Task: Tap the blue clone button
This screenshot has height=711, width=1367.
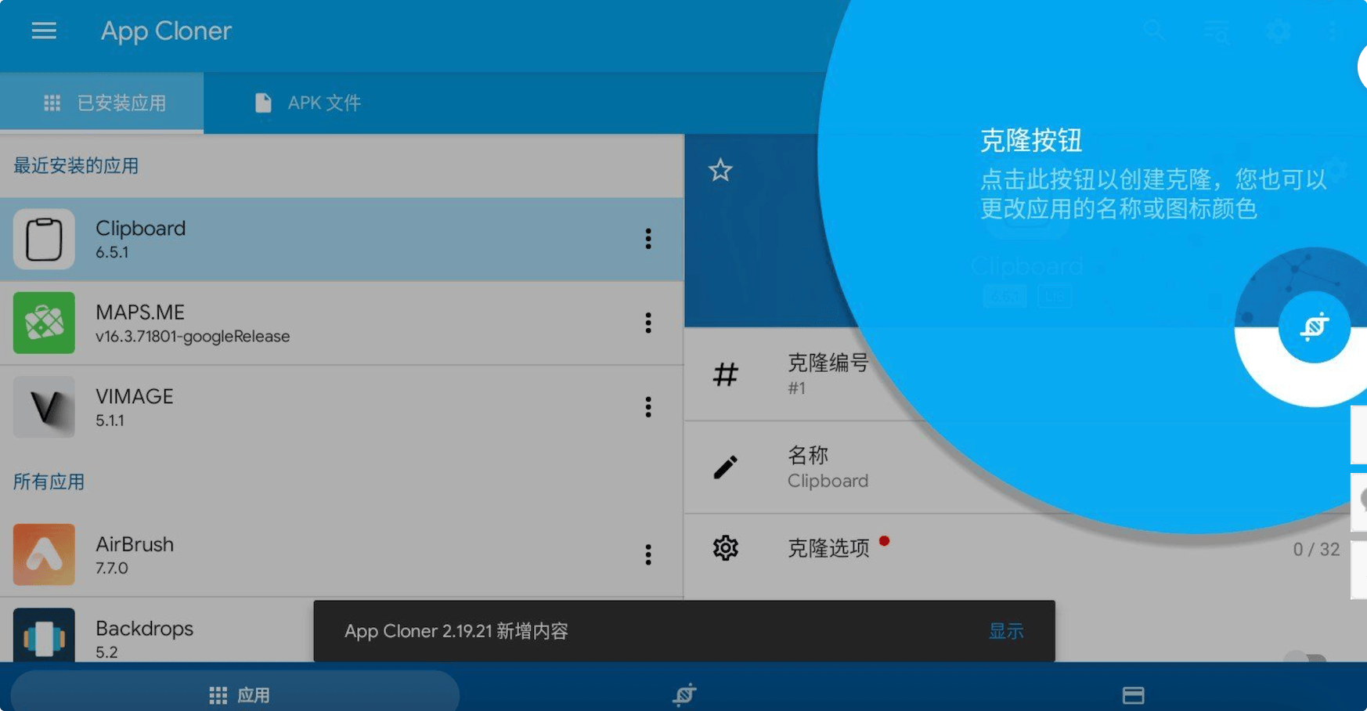Action: (1314, 327)
